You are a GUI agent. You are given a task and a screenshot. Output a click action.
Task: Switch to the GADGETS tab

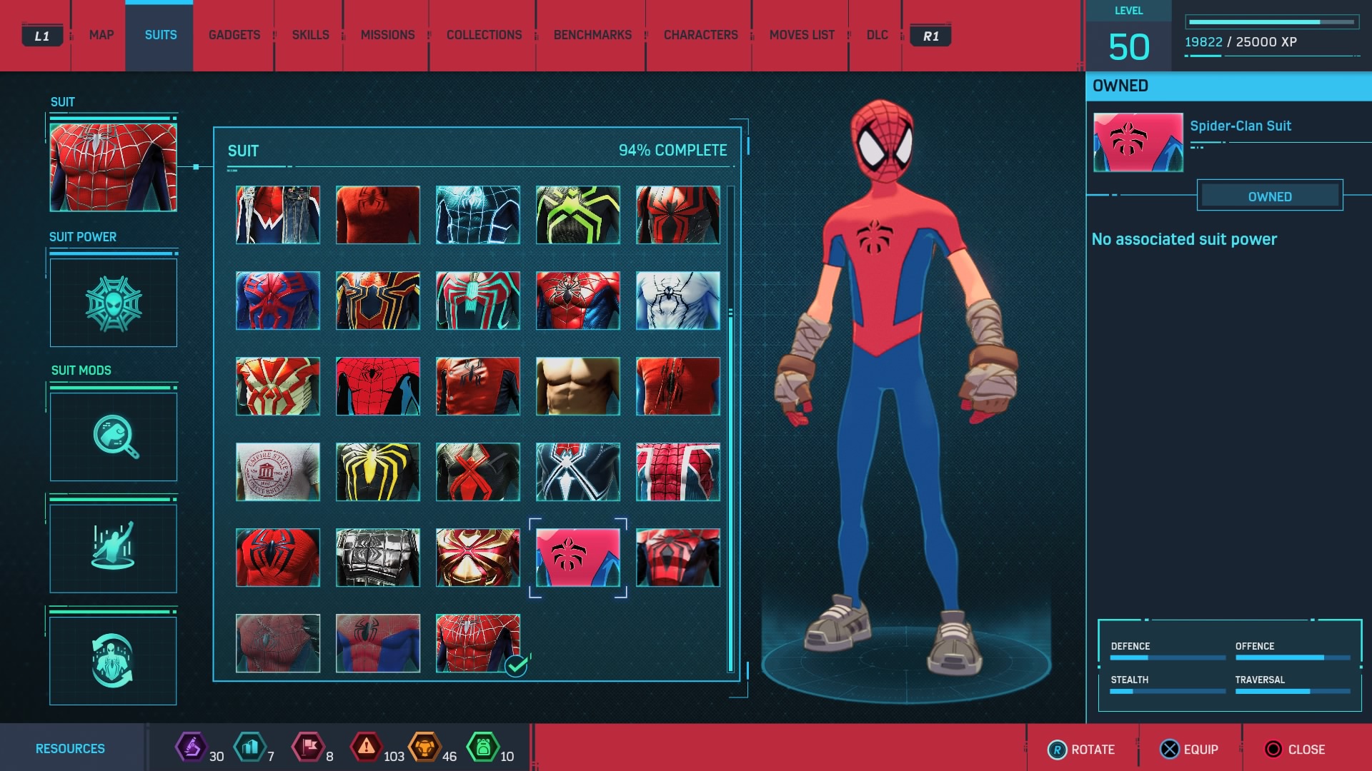pyautogui.click(x=234, y=35)
